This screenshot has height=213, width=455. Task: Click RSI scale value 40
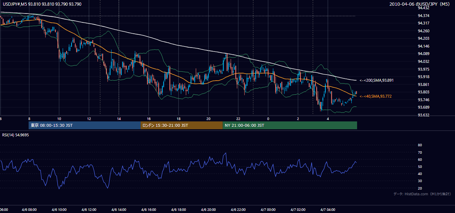pos(420,174)
